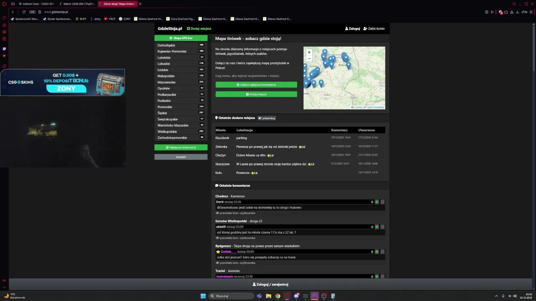
Task: Open the Opera GX logo menu
Action: (x=4, y=4)
